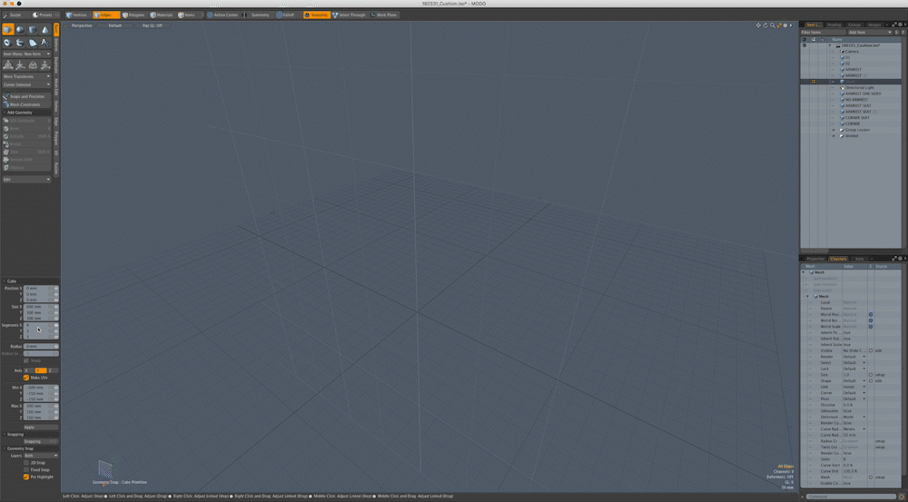Open the Action Center menu

tap(223, 15)
